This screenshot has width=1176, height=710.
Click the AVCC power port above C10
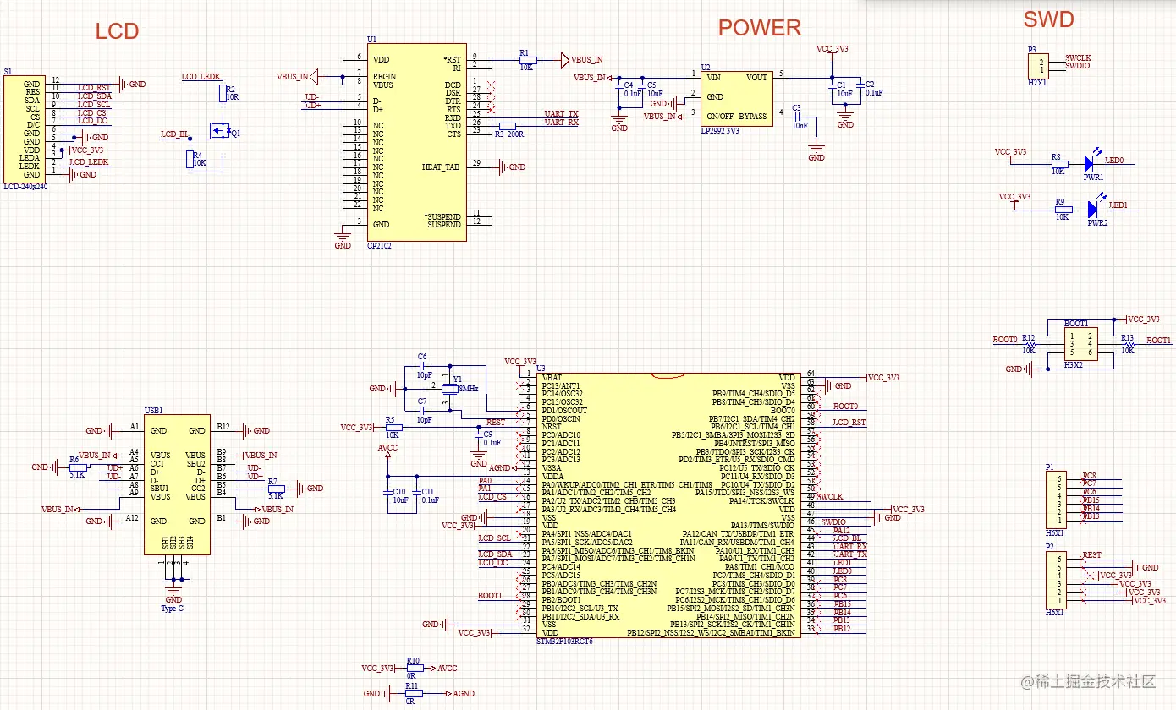pos(388,451)
